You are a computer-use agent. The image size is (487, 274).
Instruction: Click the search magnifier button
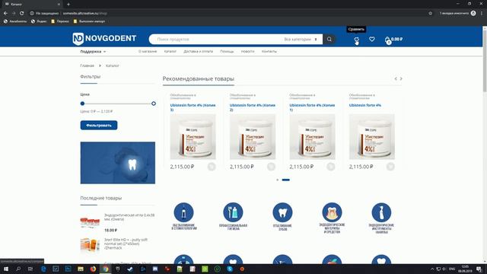[x=329, y=39]
